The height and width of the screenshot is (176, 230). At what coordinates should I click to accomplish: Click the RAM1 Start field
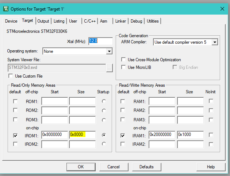[x=162, y=101]
